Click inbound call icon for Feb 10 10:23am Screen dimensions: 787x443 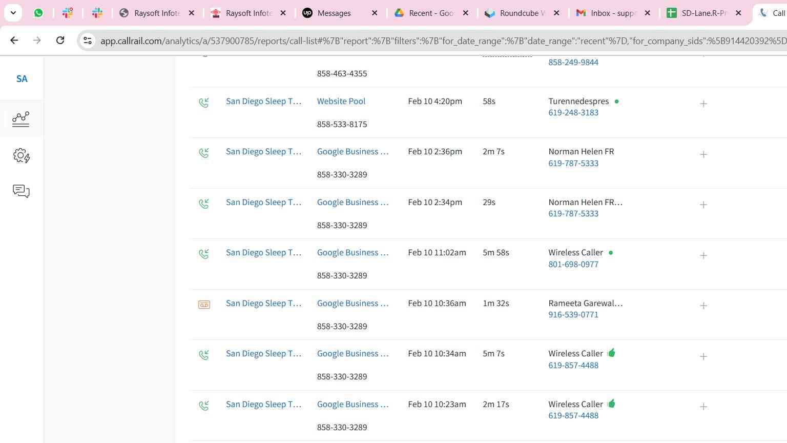pos(204,406)
